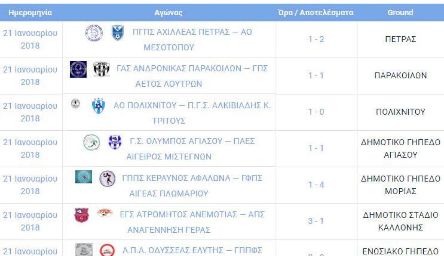The height and width of the screenshot is (256, 444).
Task: Click the ΓΑΣ ΑΝΔΡΟΝΙΚΑΣ ΠΑΡΑΚΟΙΛΩΝ dark blue logo
Action: pyautogui.click(x=78, y=69)
